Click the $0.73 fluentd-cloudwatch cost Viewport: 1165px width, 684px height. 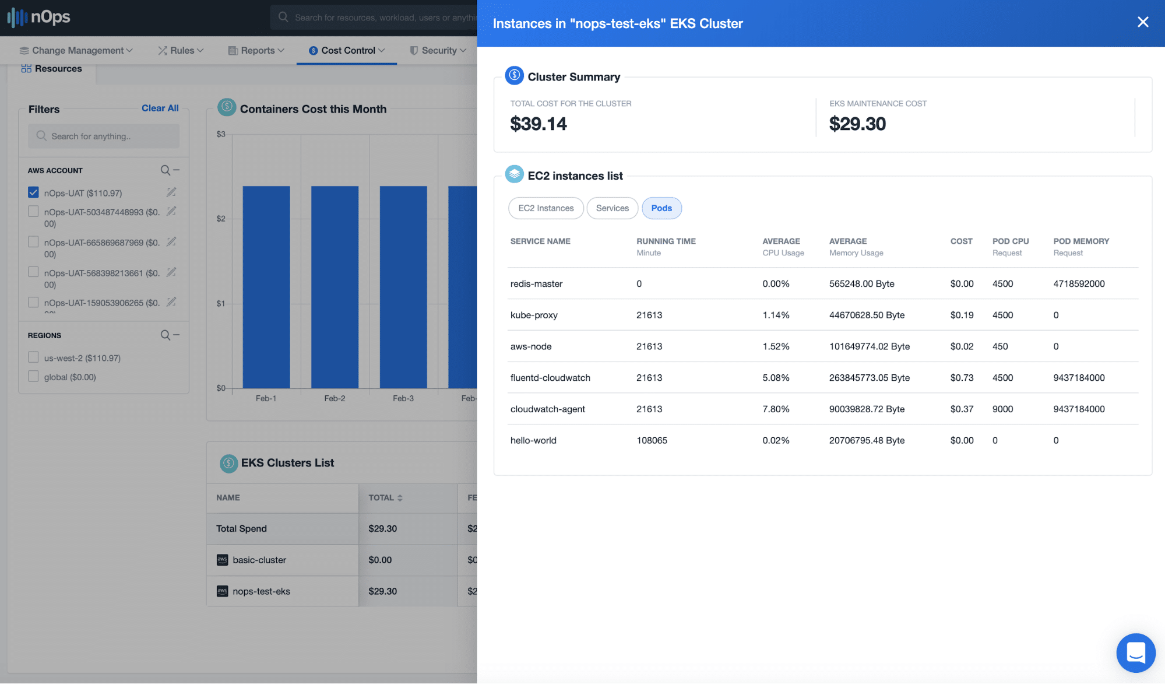pos(962,378)
